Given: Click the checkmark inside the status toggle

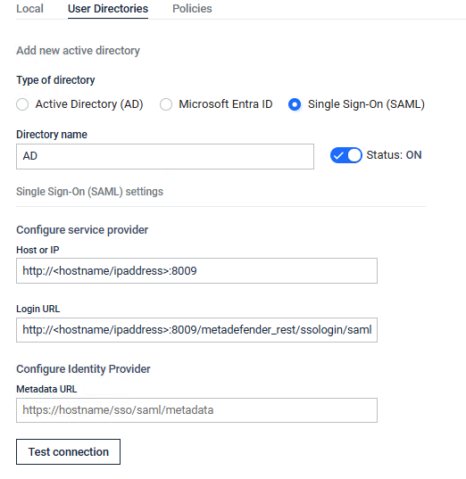Looking at the screenshot, I should 338,156.
